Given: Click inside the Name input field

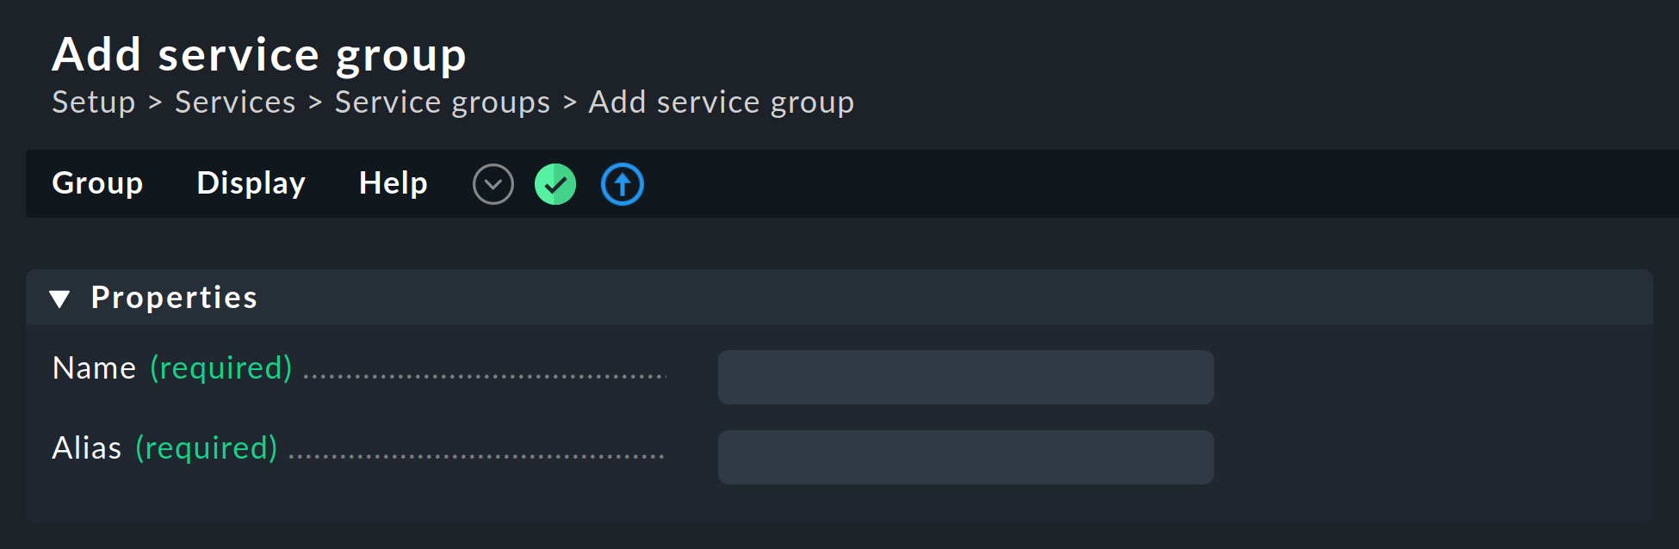Looking at the screenshot, I should pos(964,377).
